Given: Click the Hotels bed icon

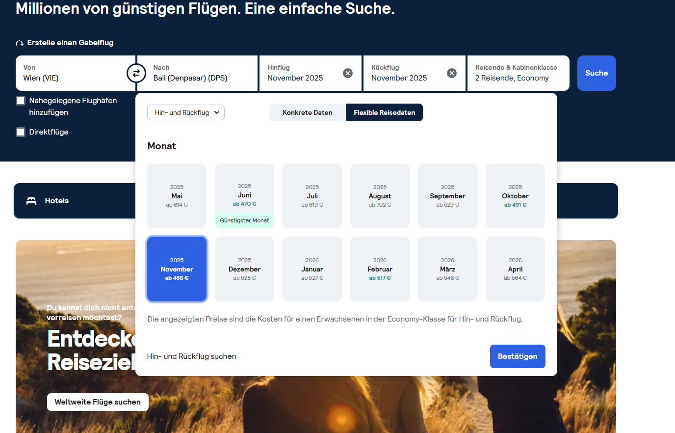Looking at the screenshot, I should 31,201.
